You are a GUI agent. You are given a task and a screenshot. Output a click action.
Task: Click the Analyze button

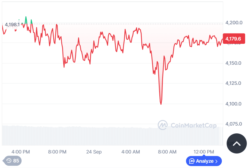(x=204, y=161)
